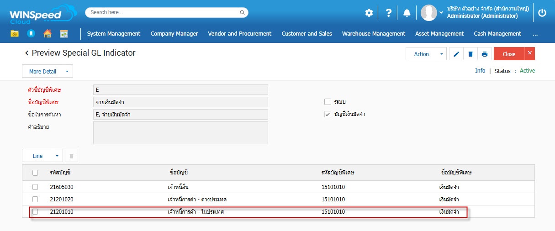This screenshot has height=231, width=555.
Task: Go to home using the house icon
Action: [47, 33]
